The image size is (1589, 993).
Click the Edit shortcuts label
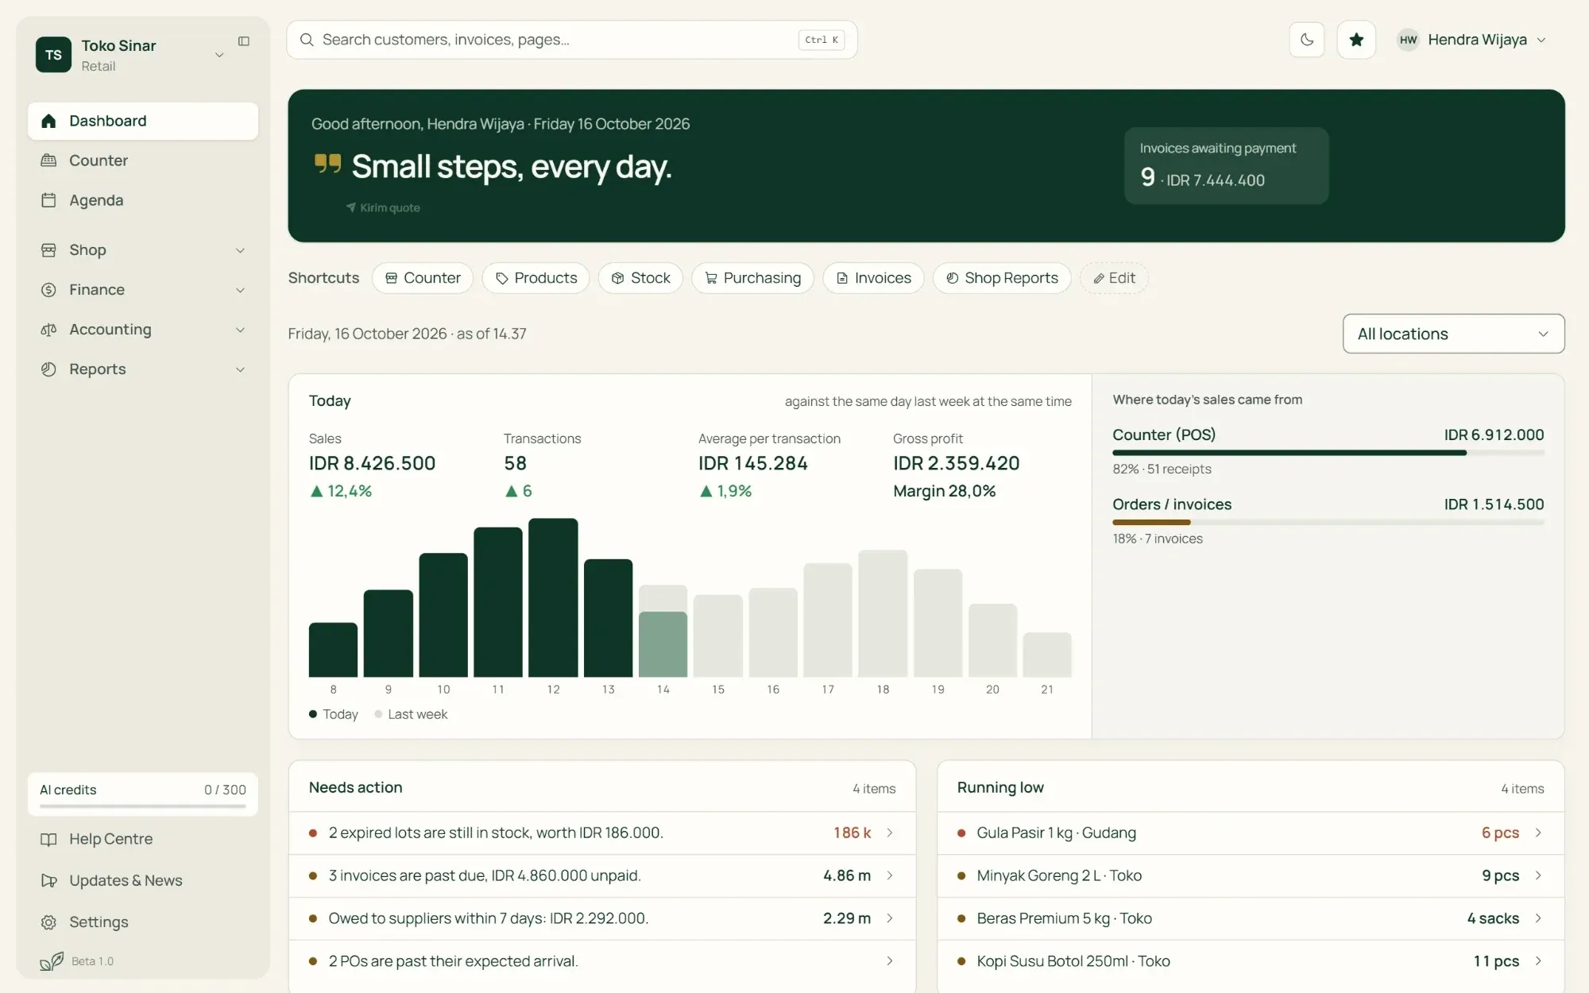click(x=1122, y=278)
